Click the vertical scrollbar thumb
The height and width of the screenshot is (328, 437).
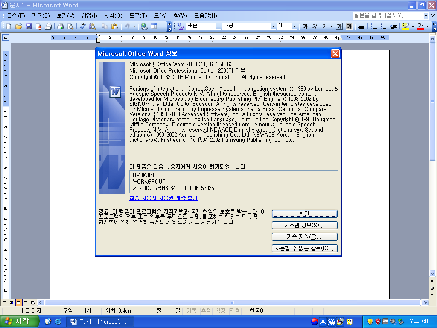point(433,101)
